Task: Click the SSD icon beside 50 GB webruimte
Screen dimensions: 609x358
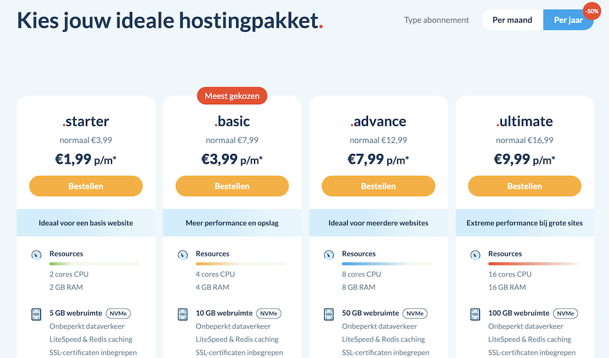Action: point(329,314)
